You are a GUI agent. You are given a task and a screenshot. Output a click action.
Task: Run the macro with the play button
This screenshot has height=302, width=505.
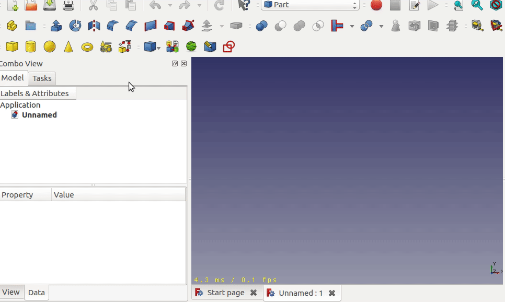432,5
